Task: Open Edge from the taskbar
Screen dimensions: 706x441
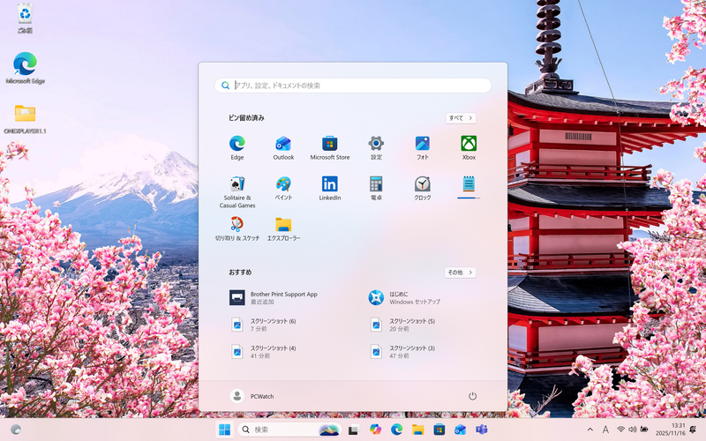Action: (x=396, y=430)
